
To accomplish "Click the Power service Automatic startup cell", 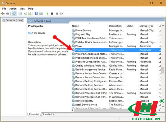I will [145, 46].
